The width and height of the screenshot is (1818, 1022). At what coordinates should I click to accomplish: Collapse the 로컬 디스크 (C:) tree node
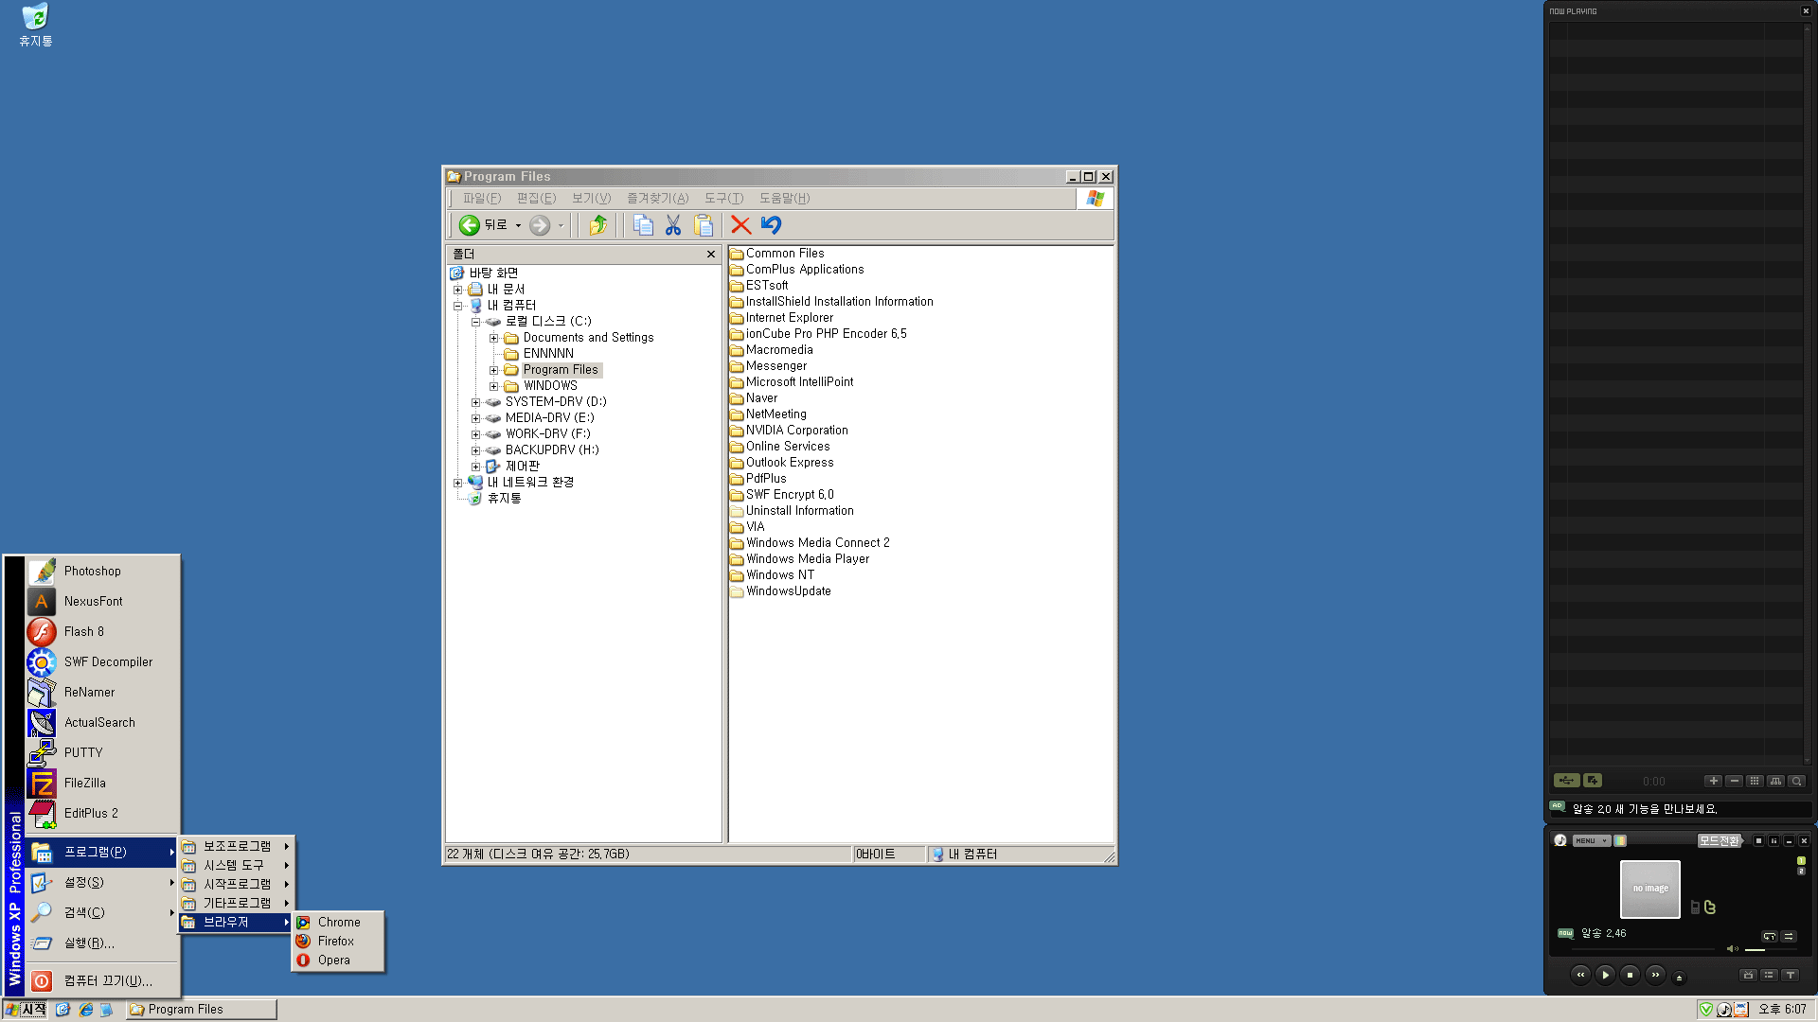point(476,322)
